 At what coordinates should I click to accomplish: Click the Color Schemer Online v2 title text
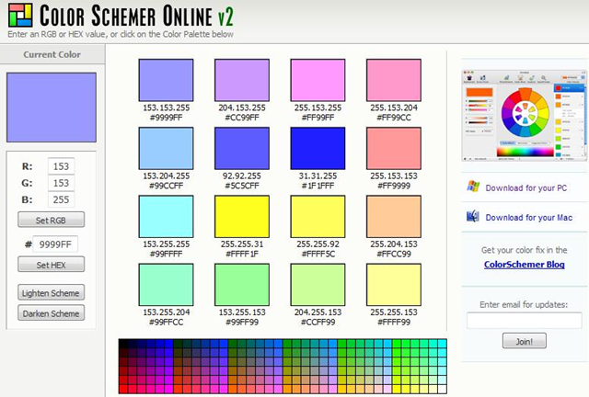[x=136, y=16]
